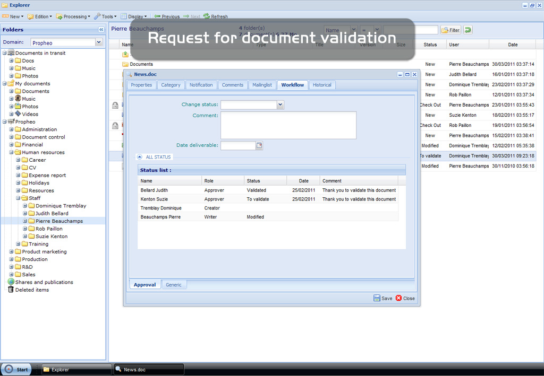544x376 pixels.
Task: Close the News.doc dialog via Close button
Action: pyautogui.click(x=405, y=298)
